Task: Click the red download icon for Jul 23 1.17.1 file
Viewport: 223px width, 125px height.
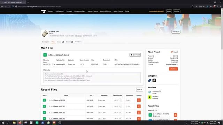Action: tap(139, 112)
